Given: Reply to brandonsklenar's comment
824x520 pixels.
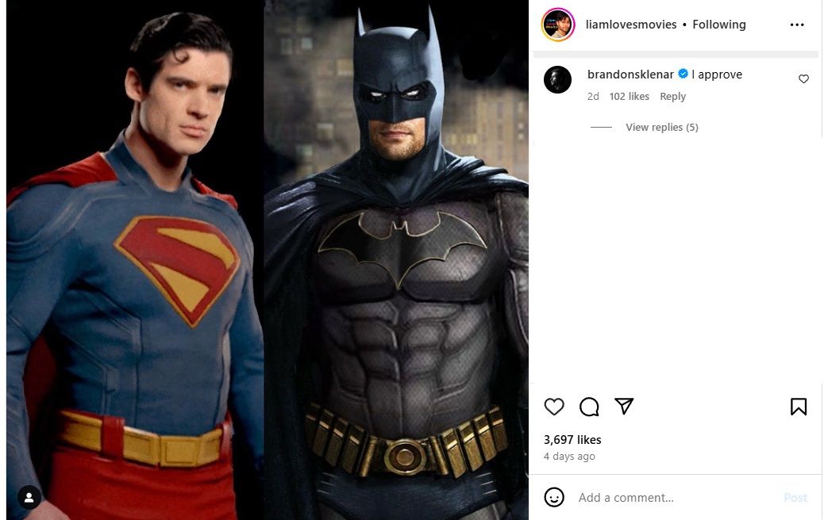Looking at the screenshot, I should pos(672,97).
